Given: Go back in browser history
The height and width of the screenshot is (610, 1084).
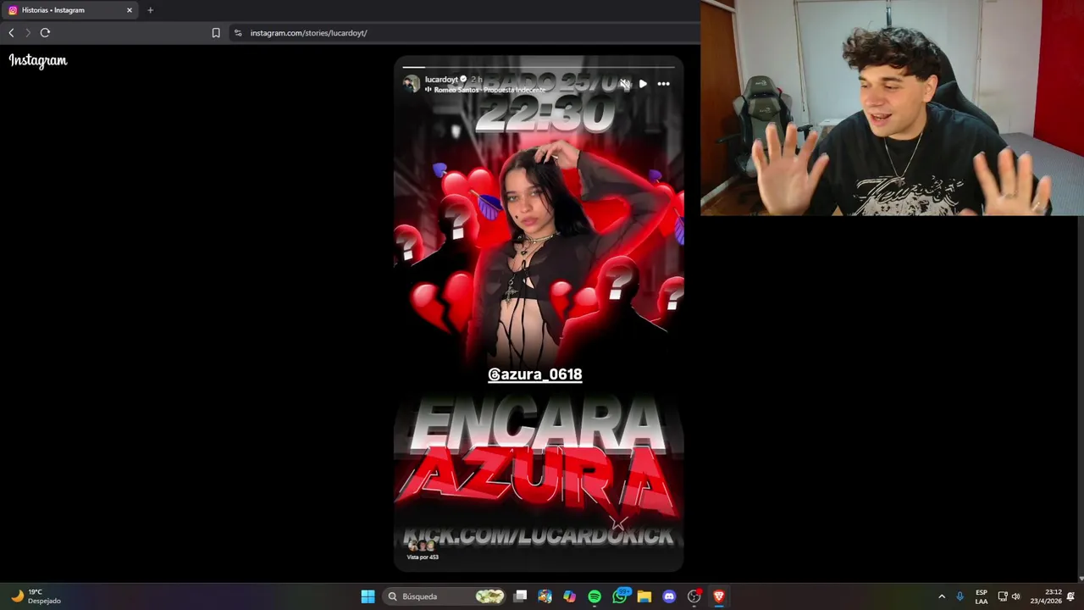Looking at the screenshot, I should (11, 33).
